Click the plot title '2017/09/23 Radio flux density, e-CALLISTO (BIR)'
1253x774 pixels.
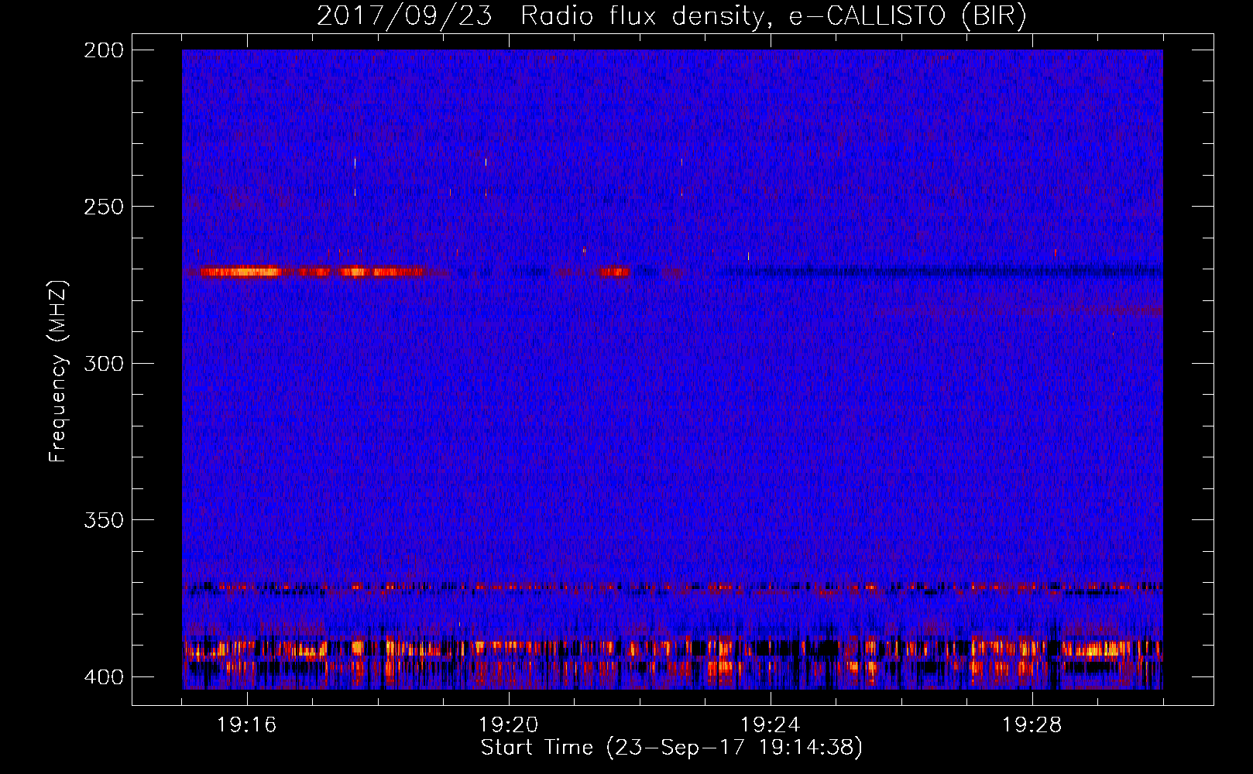[x=671, y=16]
